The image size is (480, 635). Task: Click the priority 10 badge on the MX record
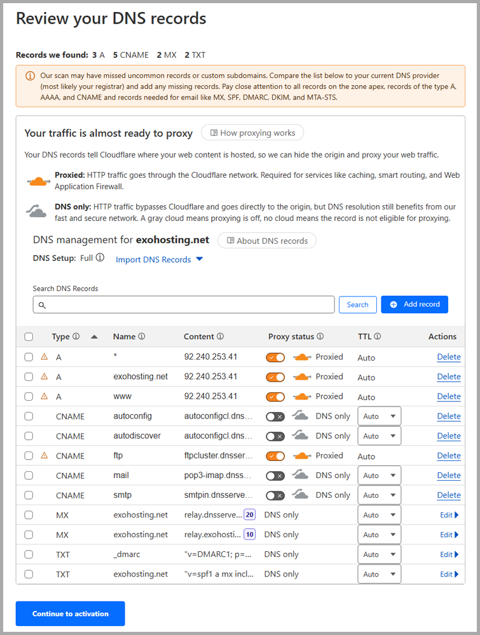point(250,535)
